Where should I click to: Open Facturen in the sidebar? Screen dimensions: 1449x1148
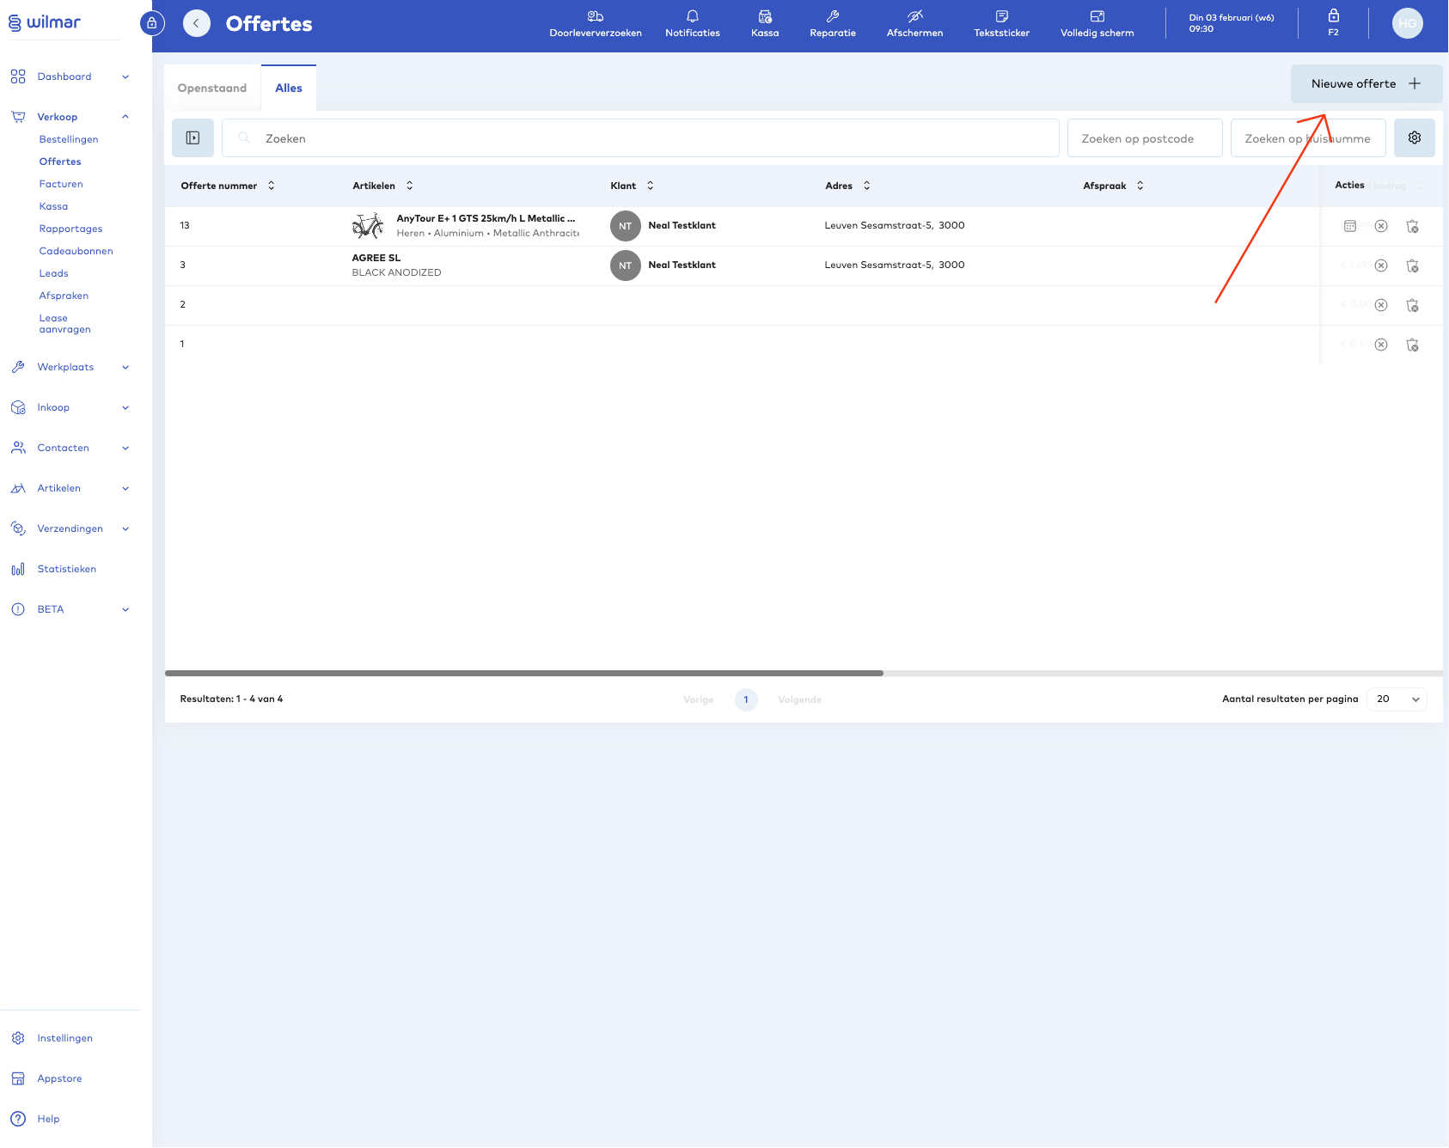(61, 184)
